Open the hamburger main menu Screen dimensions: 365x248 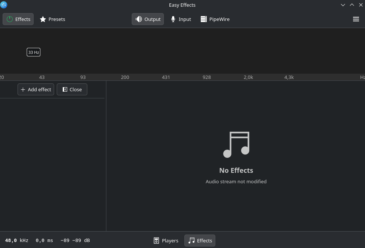tap(356, 19)
